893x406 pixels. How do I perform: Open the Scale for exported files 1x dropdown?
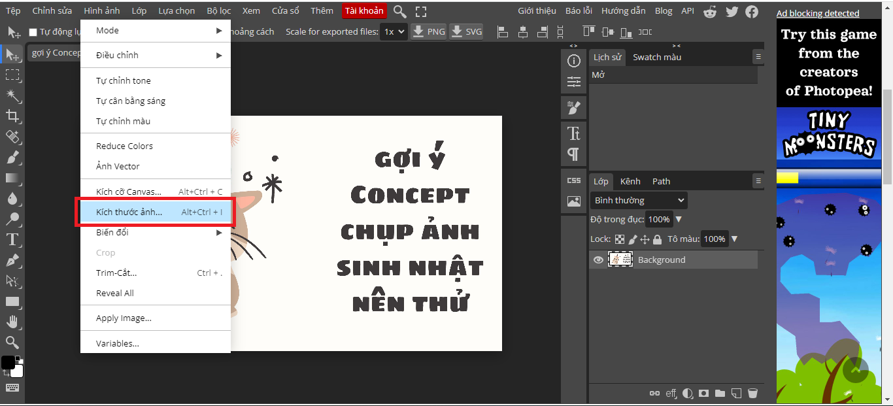click(393, 31)
